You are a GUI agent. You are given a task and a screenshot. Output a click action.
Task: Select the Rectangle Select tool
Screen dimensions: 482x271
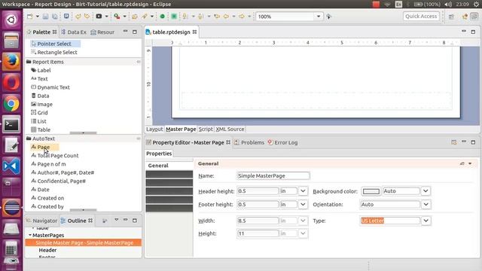click(57, 52)
